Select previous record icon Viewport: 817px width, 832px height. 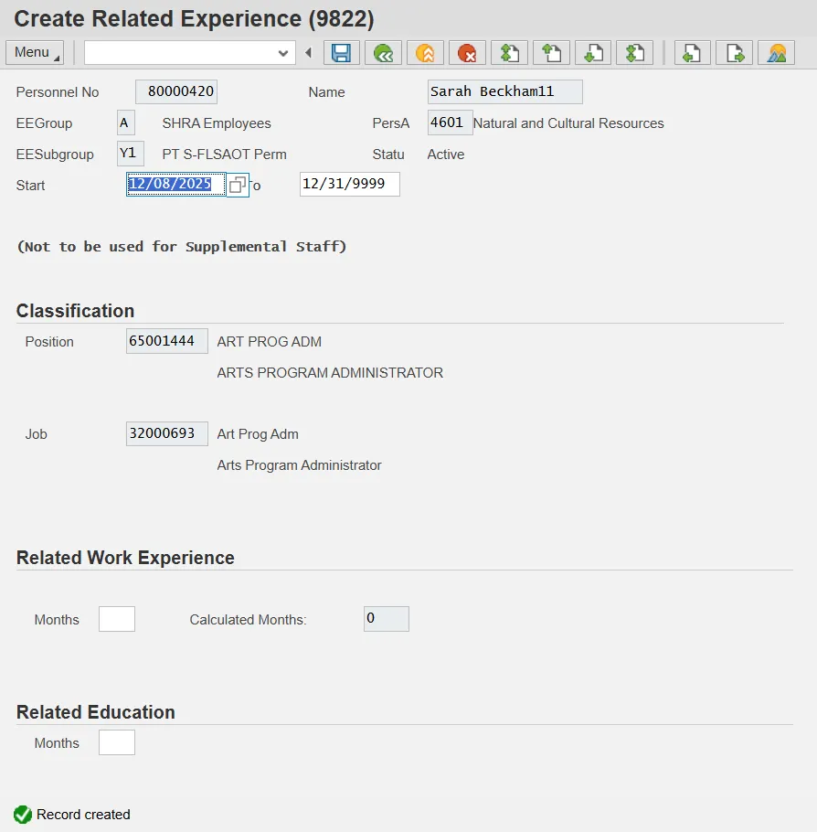pos(693,53)
